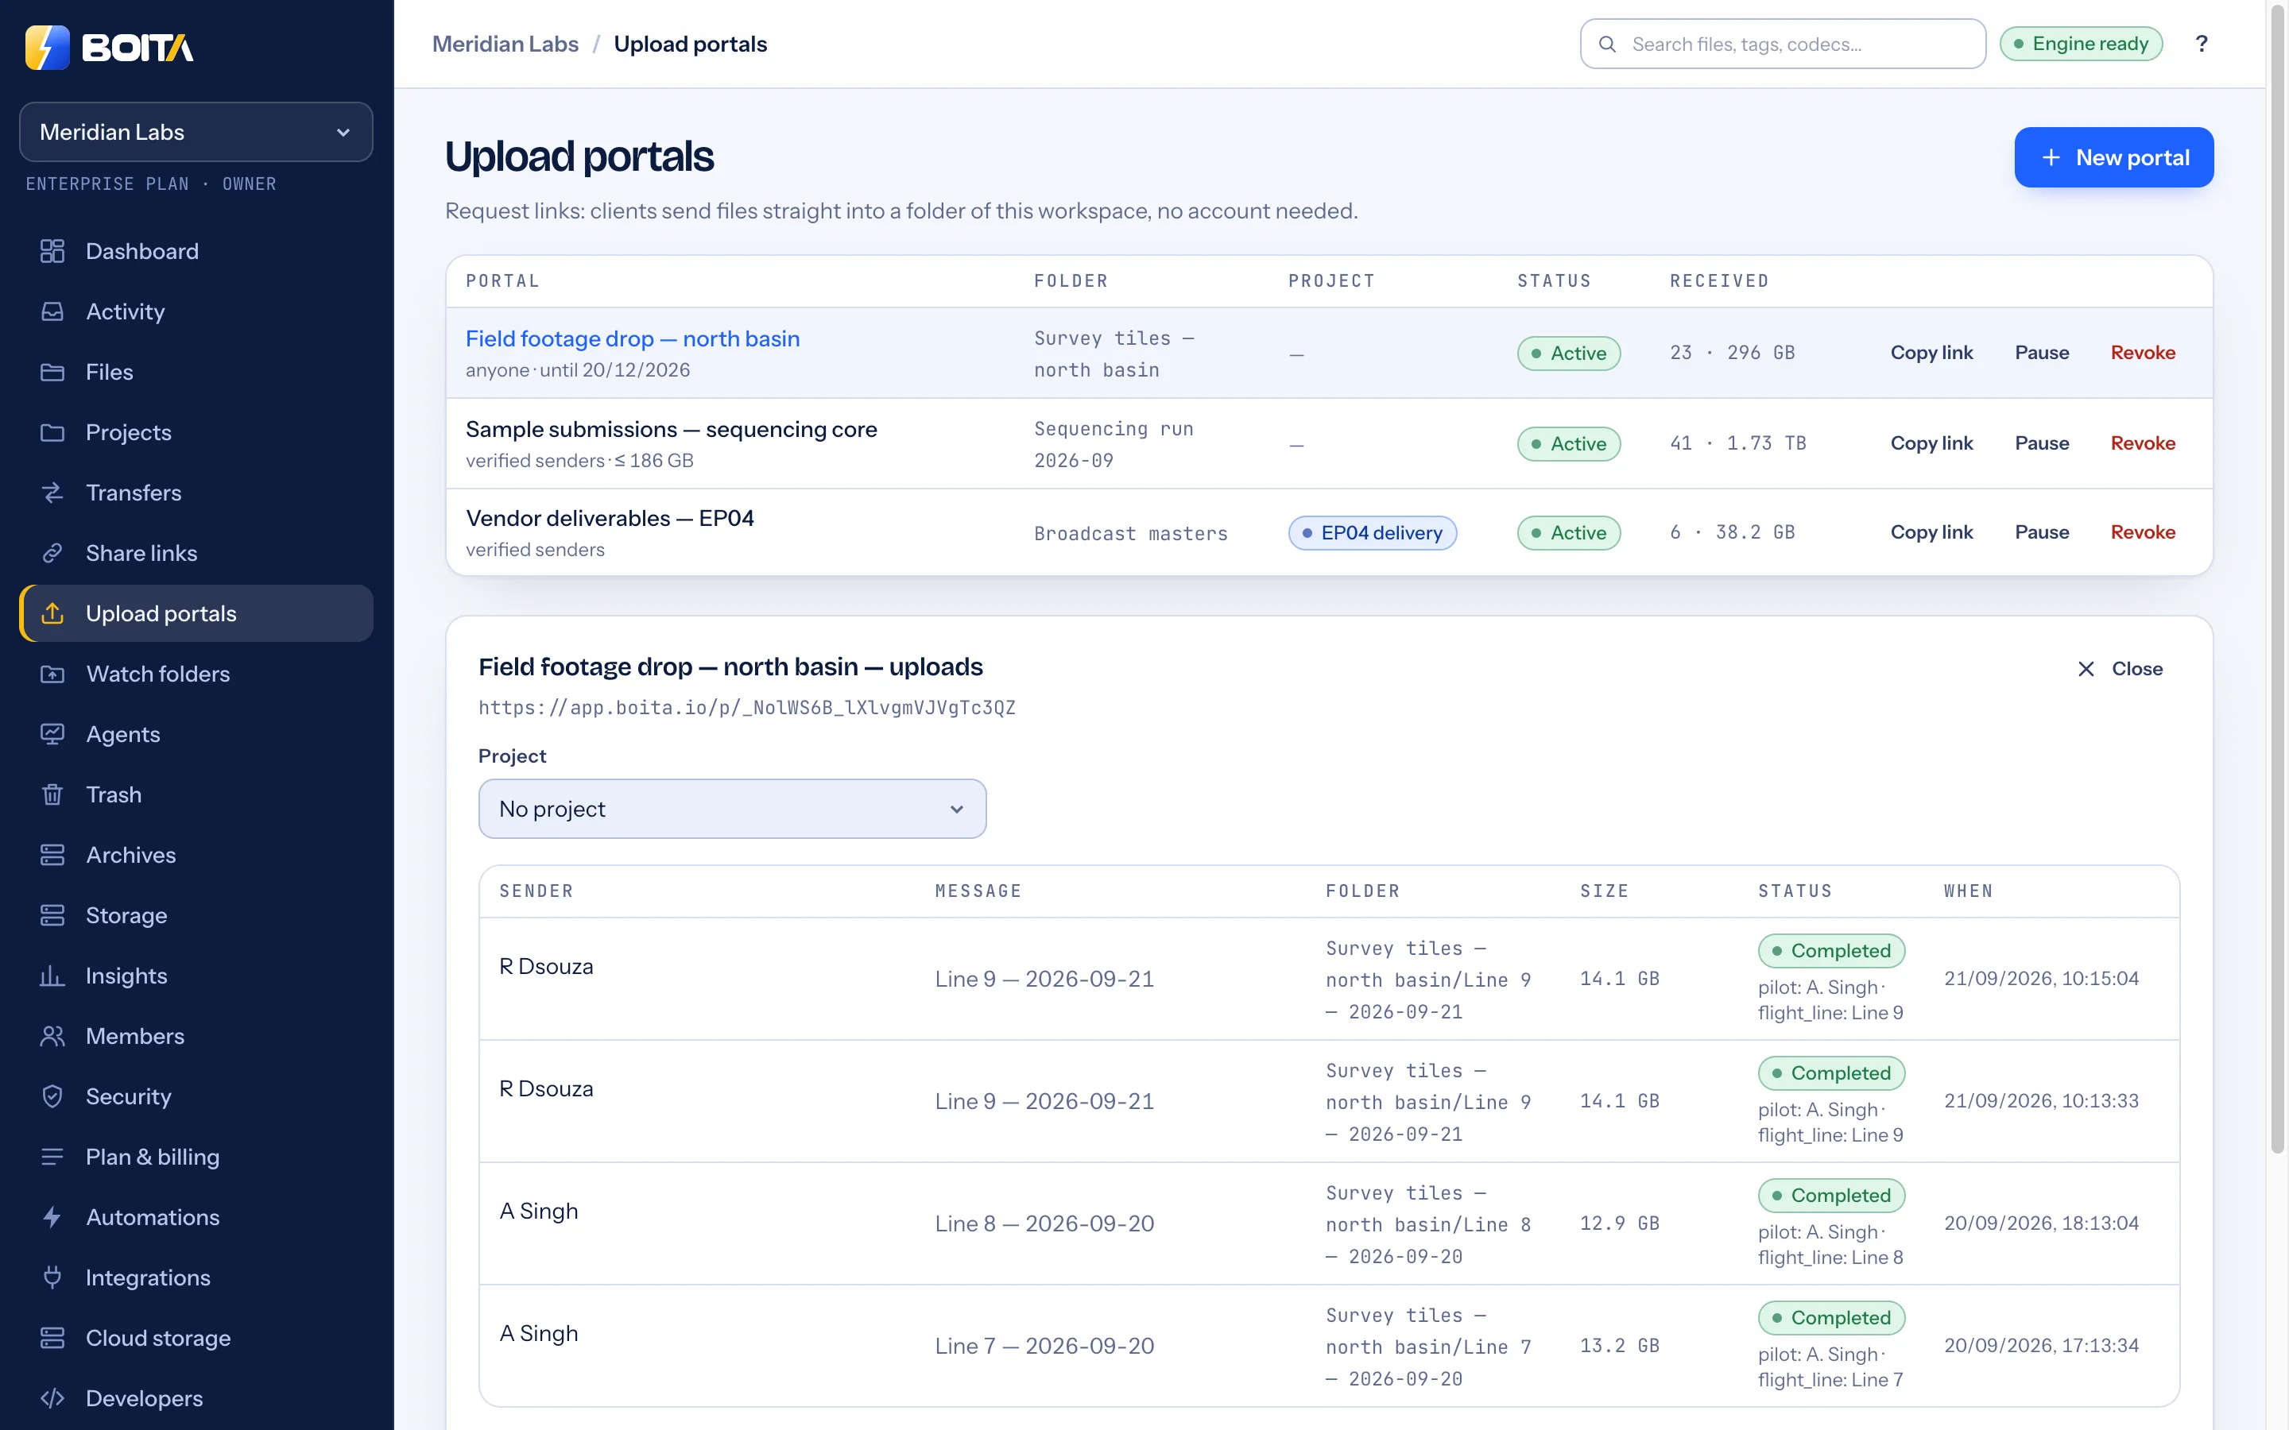The width and height of the screenshot is (2289, 1430).
Task: Click the Trash bin icon
Action: click(52, 795)
